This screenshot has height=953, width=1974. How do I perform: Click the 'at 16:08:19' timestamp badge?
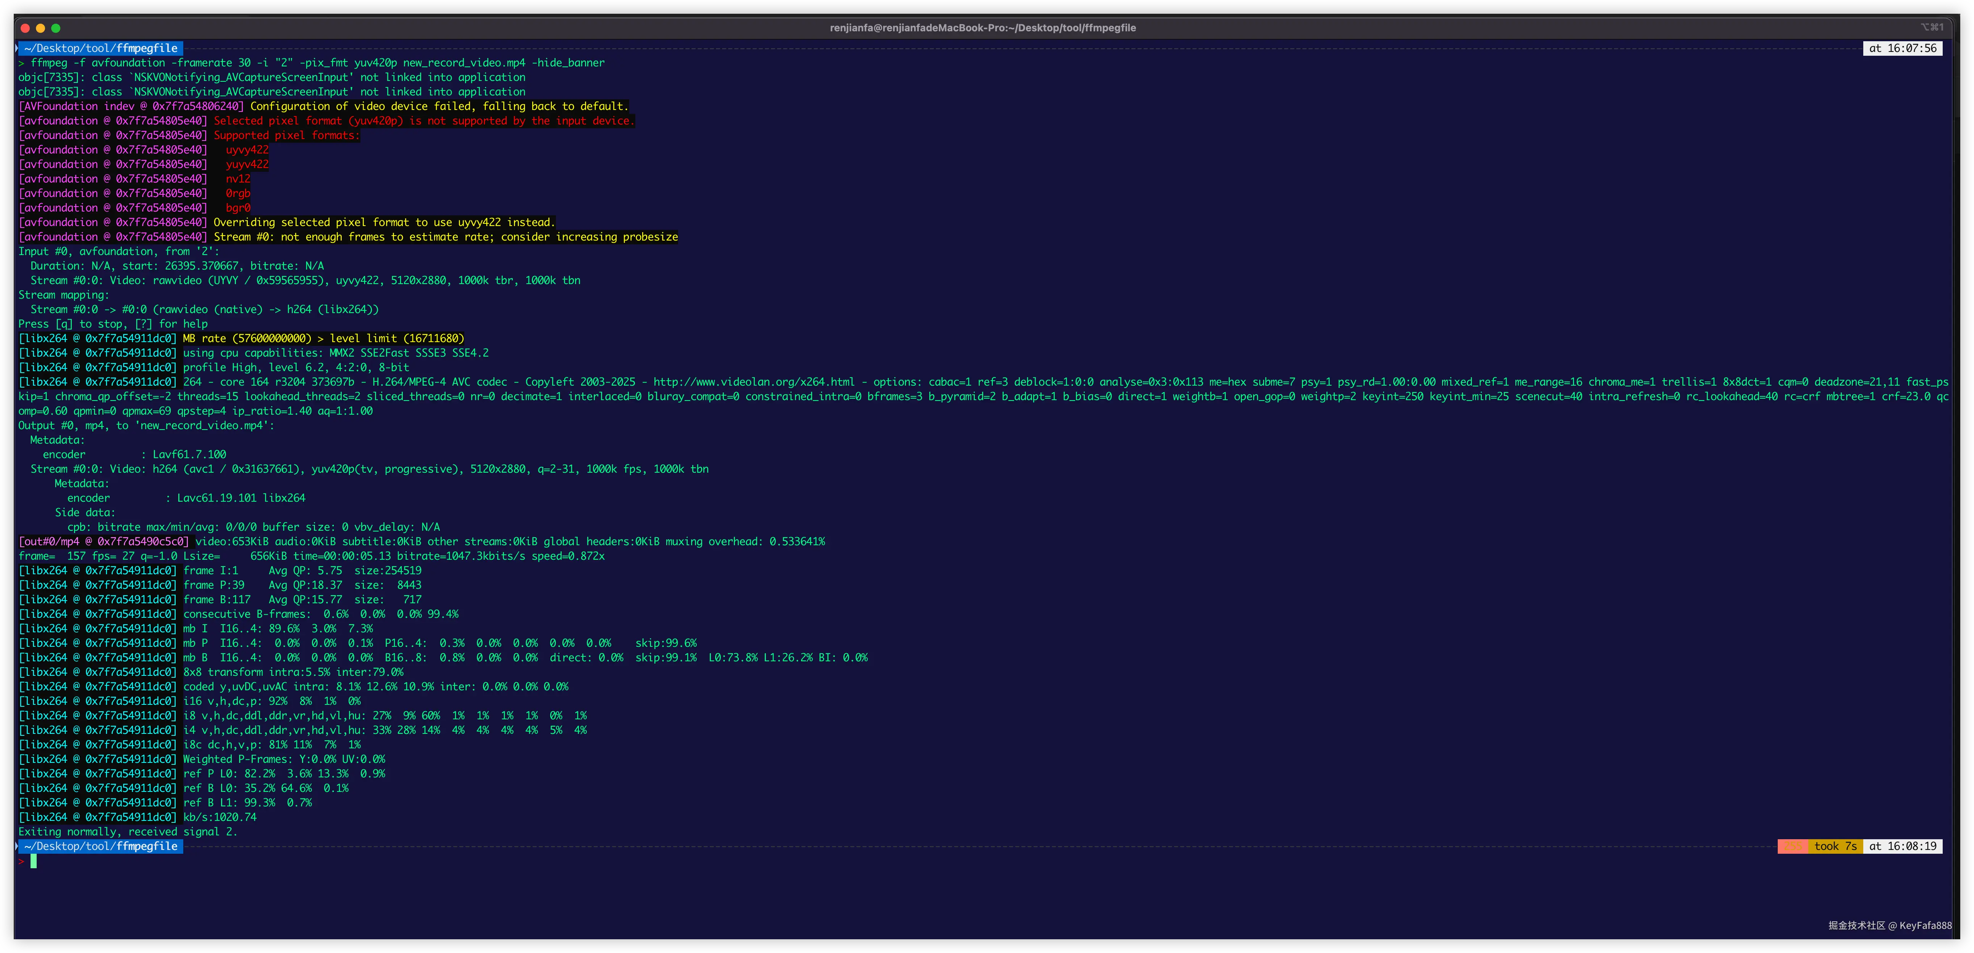pyautogui.click(x=1902, y=846)
